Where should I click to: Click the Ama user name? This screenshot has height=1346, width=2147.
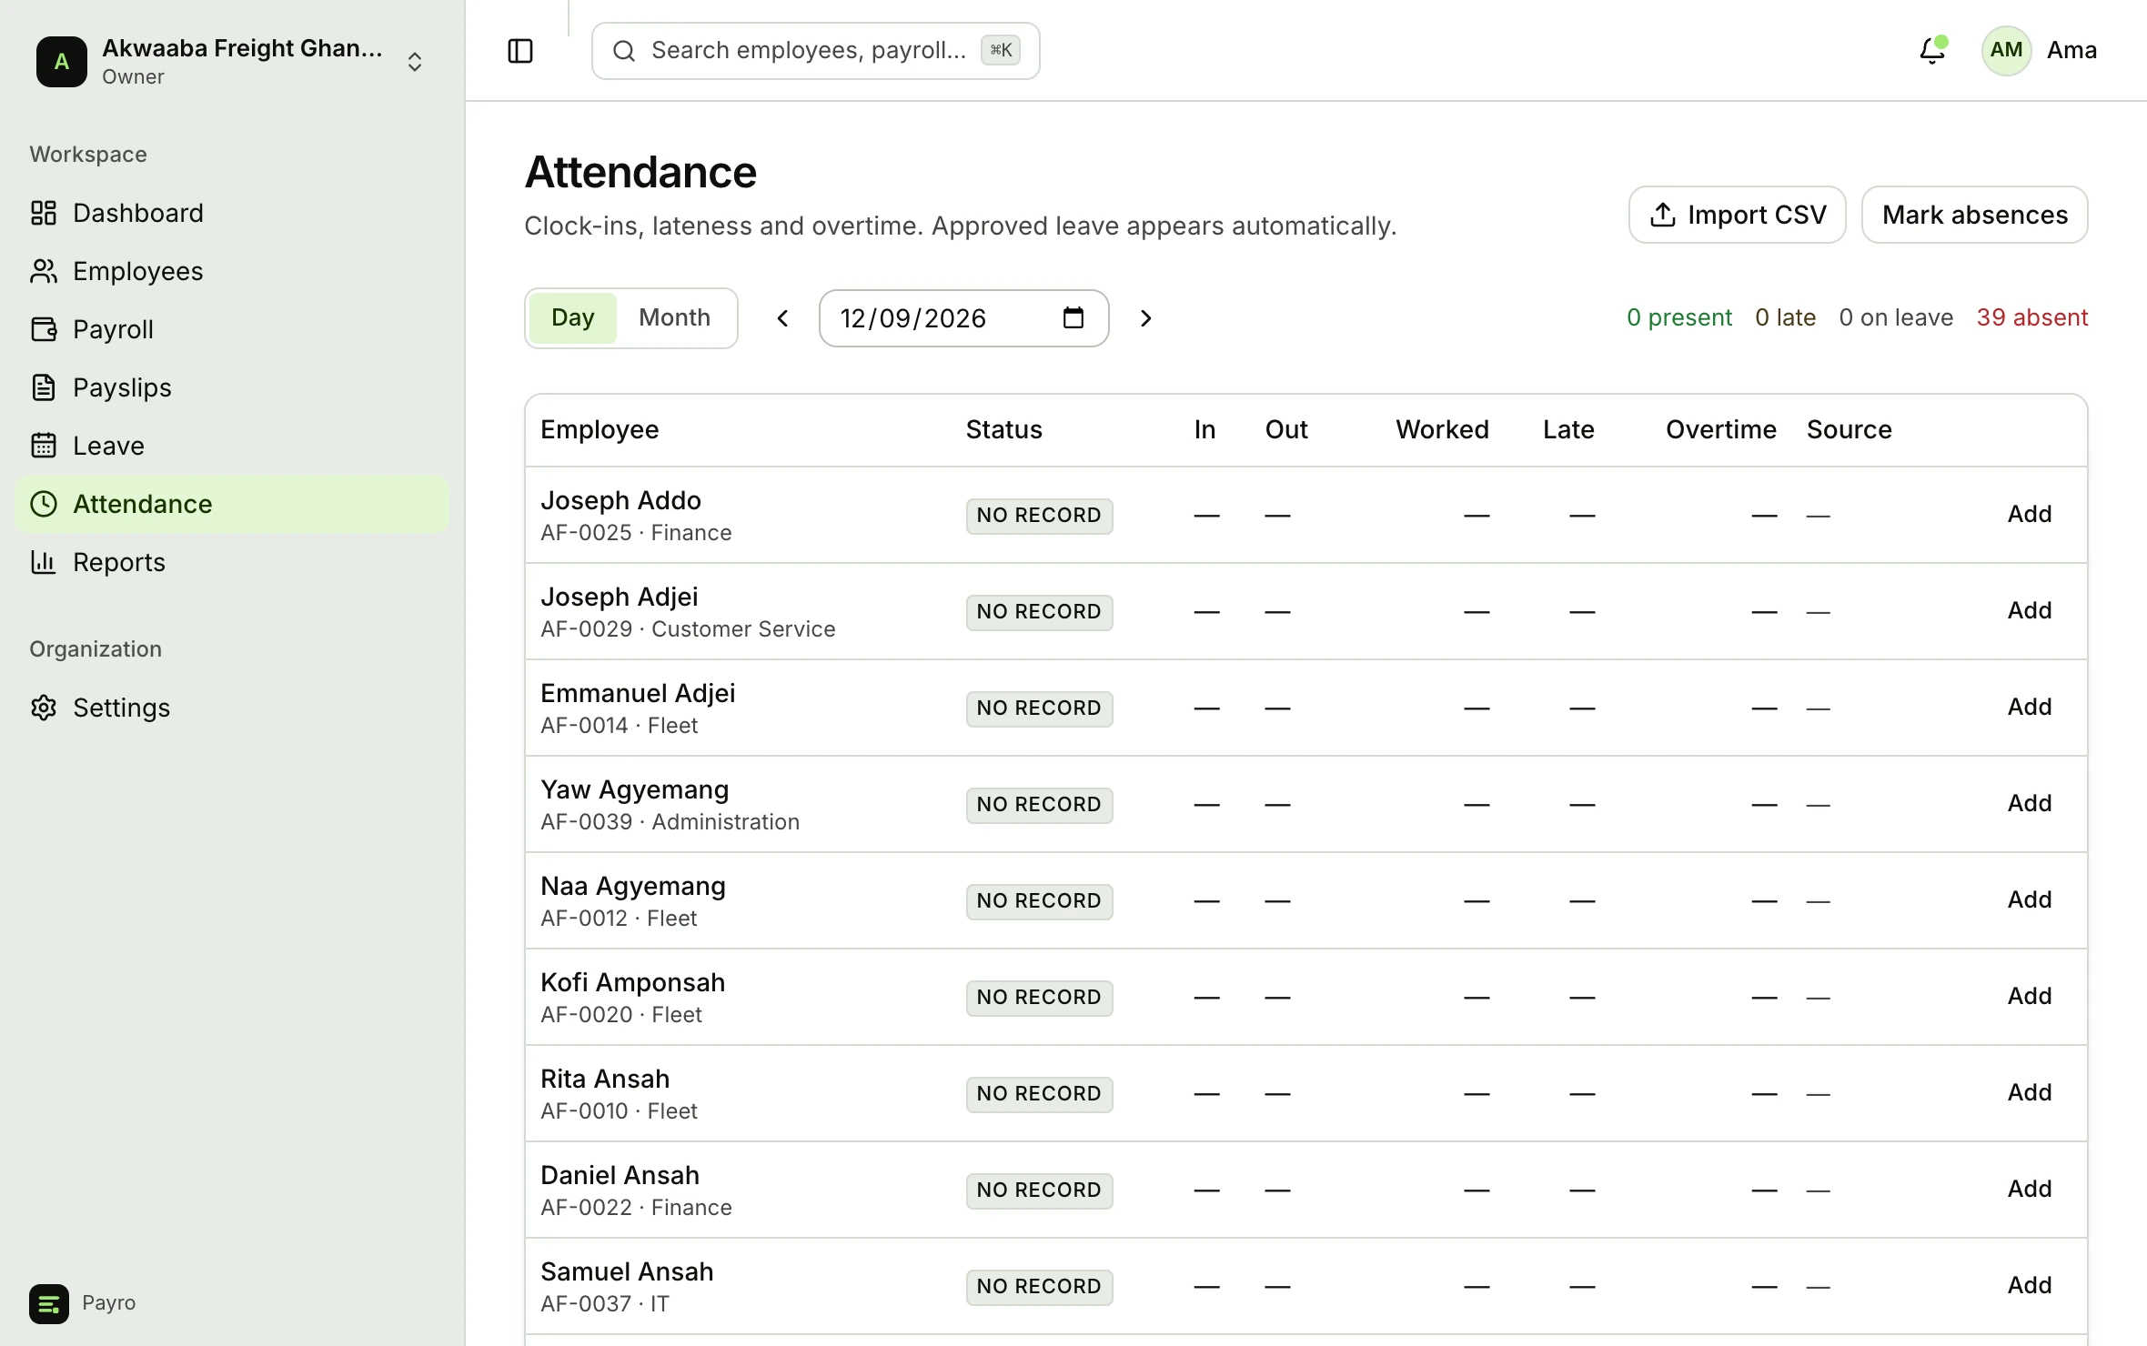point(2071,50)
